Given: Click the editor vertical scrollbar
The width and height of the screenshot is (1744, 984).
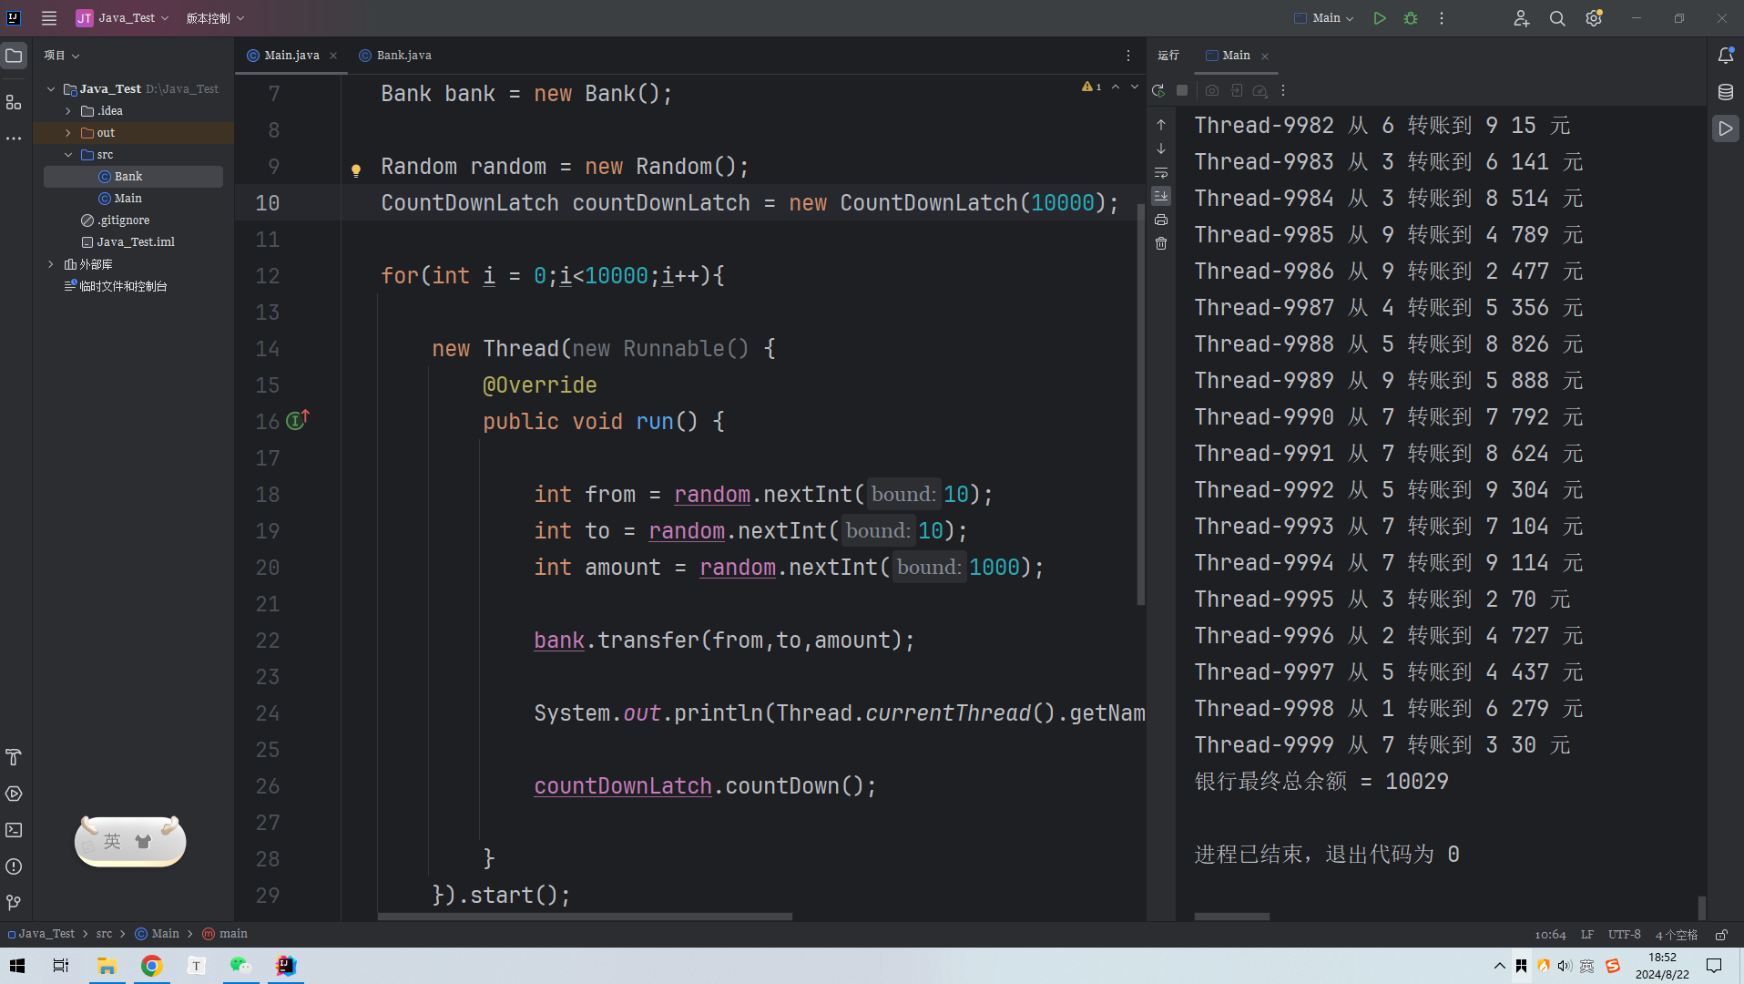Looking at the screenshot, I should [1140, 404].
